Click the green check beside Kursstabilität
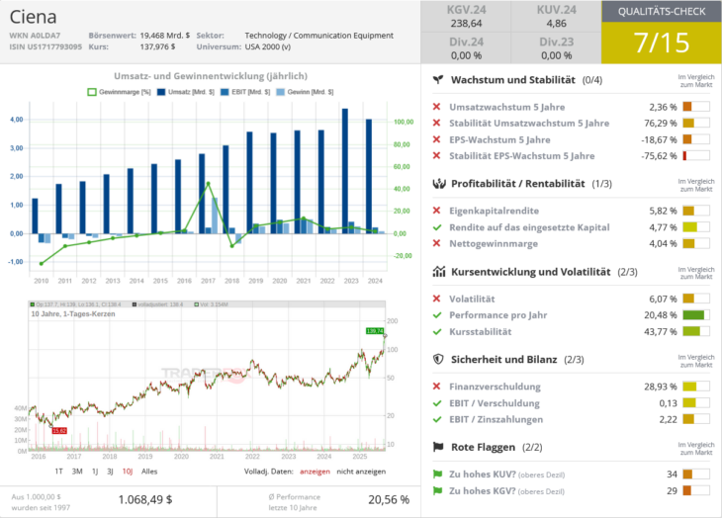722x518 pixels. (437, 332)
